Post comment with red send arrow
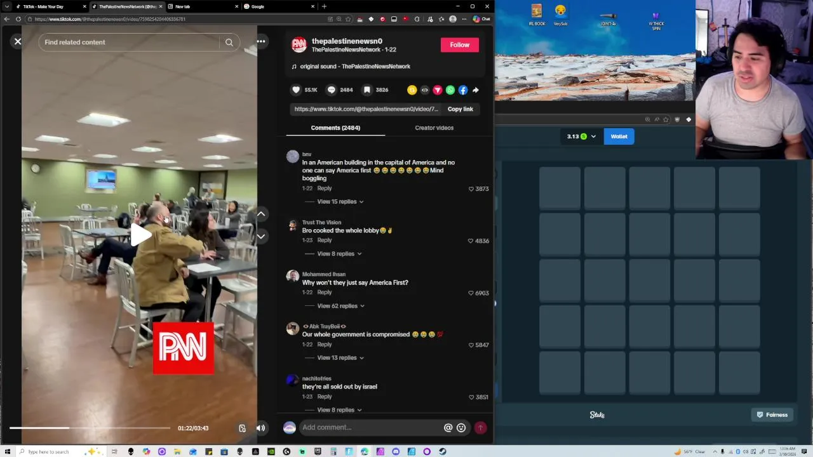The image size is (813, 457). click(480, 428)
